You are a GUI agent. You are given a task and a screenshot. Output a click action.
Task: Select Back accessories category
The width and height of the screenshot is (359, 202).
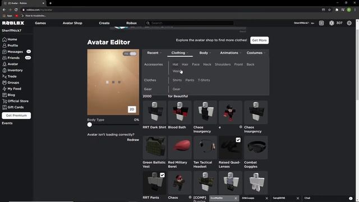point(251,65)
